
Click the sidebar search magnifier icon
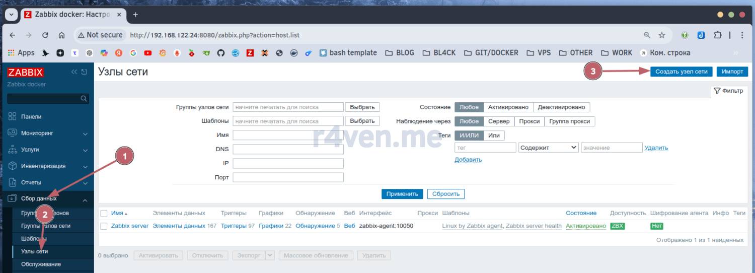[84, 99]
